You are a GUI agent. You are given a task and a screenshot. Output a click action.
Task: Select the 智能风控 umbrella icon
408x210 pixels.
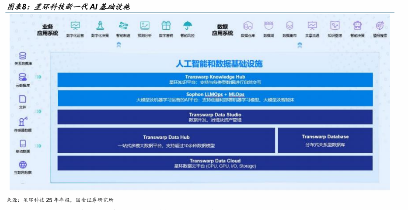[188, 25]
